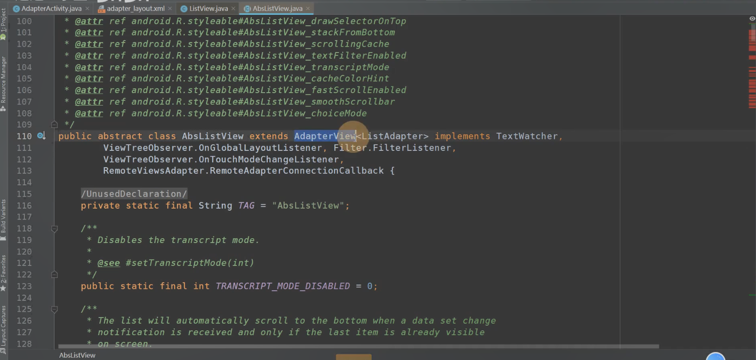Collapse the Javadoc fold end at line 122
The height and width of the screenshot is (360, 756).
(54, 275)
